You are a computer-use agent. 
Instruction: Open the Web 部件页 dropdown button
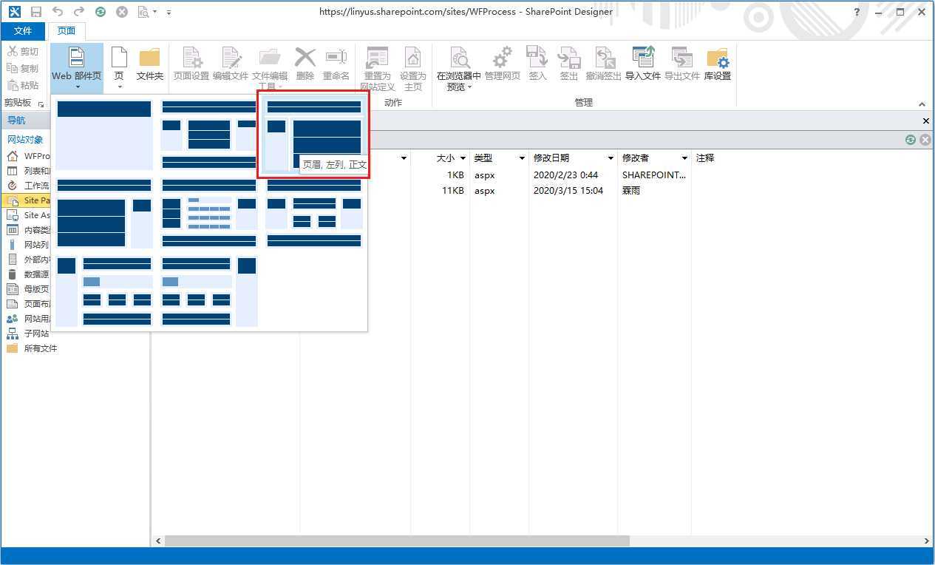77,67
